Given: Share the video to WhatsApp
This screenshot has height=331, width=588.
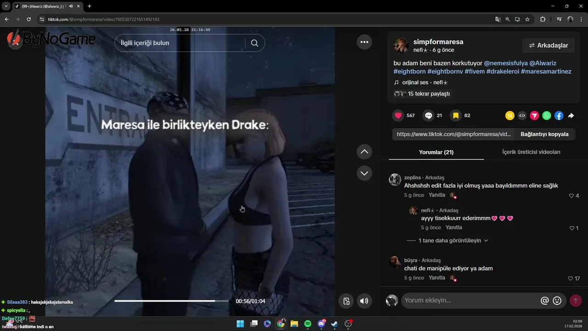Looking at the screenshot, I should pyautogui.click(x=547, y=116).
